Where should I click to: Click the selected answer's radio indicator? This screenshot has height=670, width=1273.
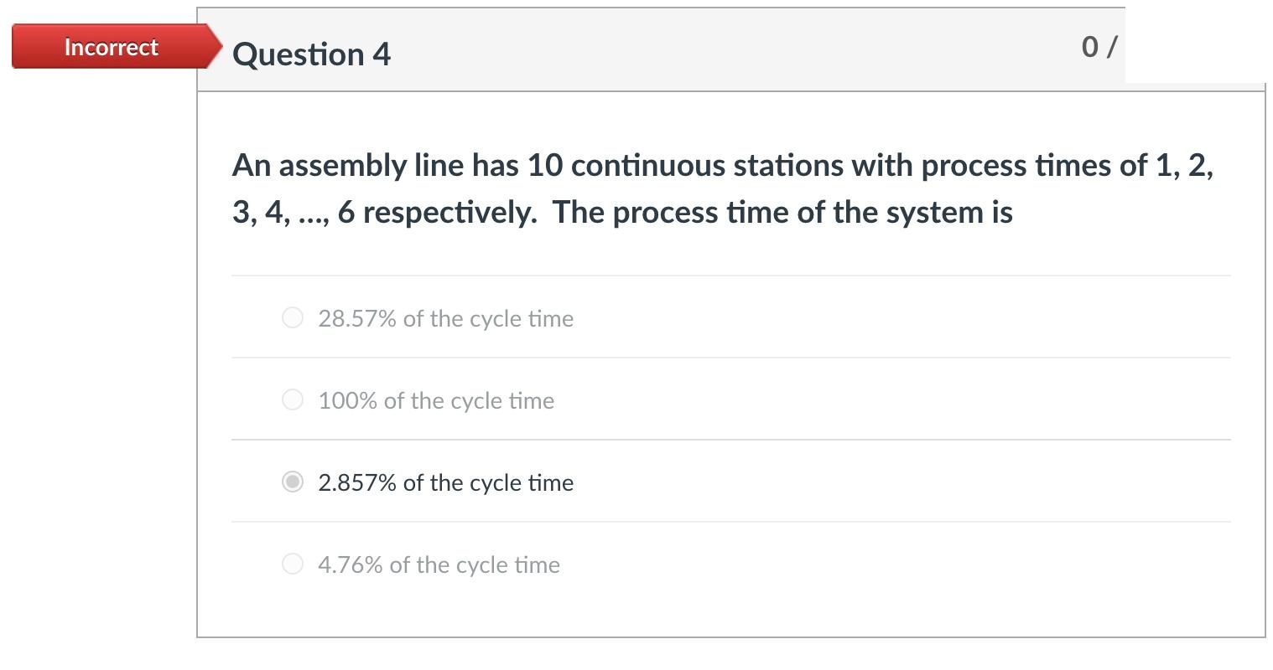[x=293, y=482]
